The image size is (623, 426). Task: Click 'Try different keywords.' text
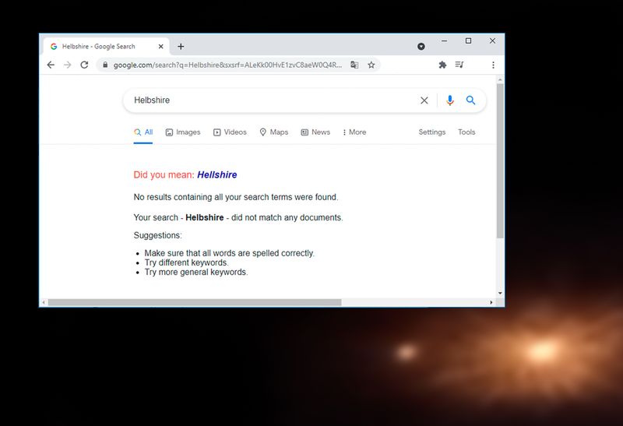click(x=186, y=262)
